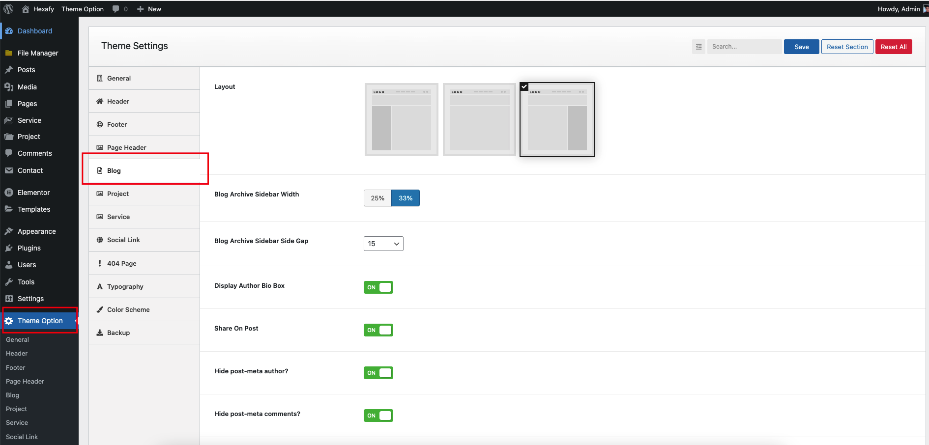Image resolution: width=929 pixels, height=445 pixels.
Task: Click the Tools wrench icon
Action: click(x=9, y=282)
